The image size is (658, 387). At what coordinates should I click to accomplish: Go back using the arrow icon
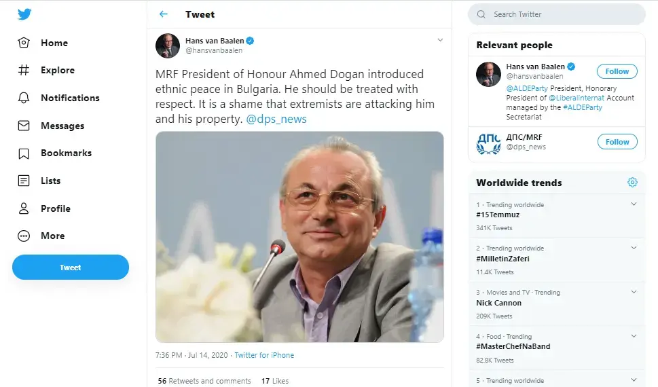[x=163, y=14]
